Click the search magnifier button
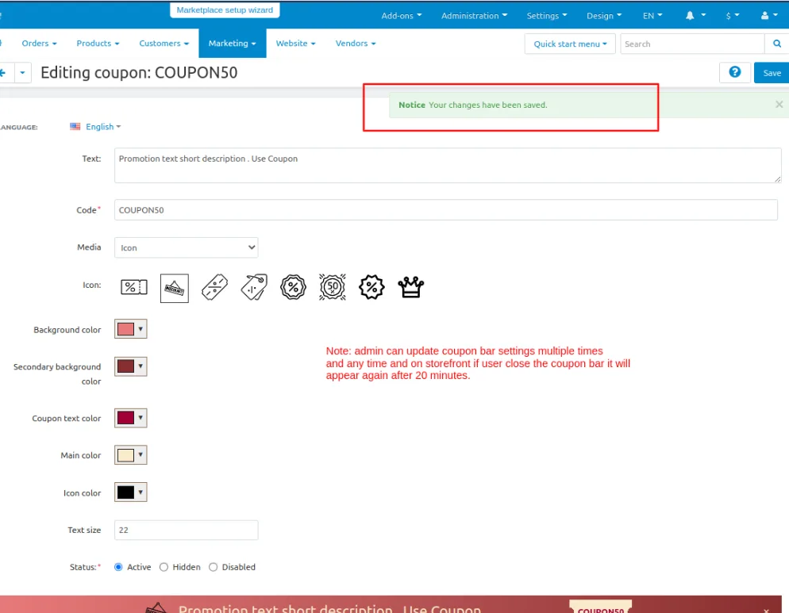The width and height of the screenshot is (789, 613). (x=777, y=44)
